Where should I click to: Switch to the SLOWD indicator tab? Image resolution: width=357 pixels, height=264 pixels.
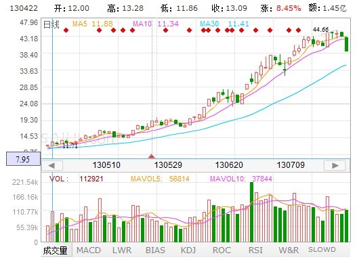(322, 250)
